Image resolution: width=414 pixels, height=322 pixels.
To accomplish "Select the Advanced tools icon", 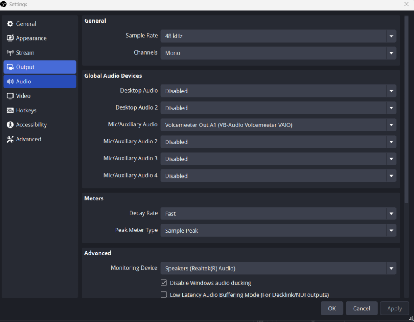I will point(10,139).
